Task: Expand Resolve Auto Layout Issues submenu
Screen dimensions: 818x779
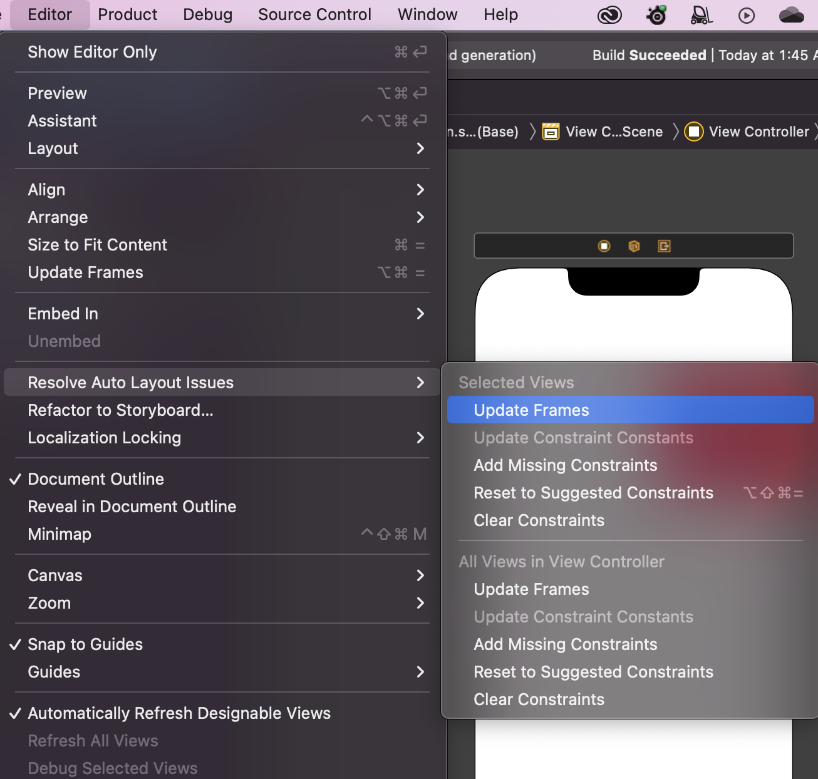Action: click(x=222, y=383)
